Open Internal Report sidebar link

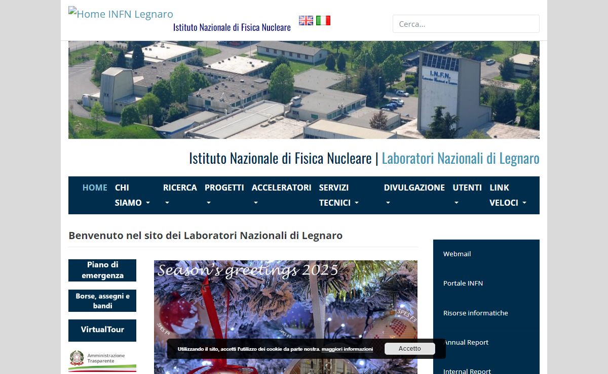tap(467, 371)
